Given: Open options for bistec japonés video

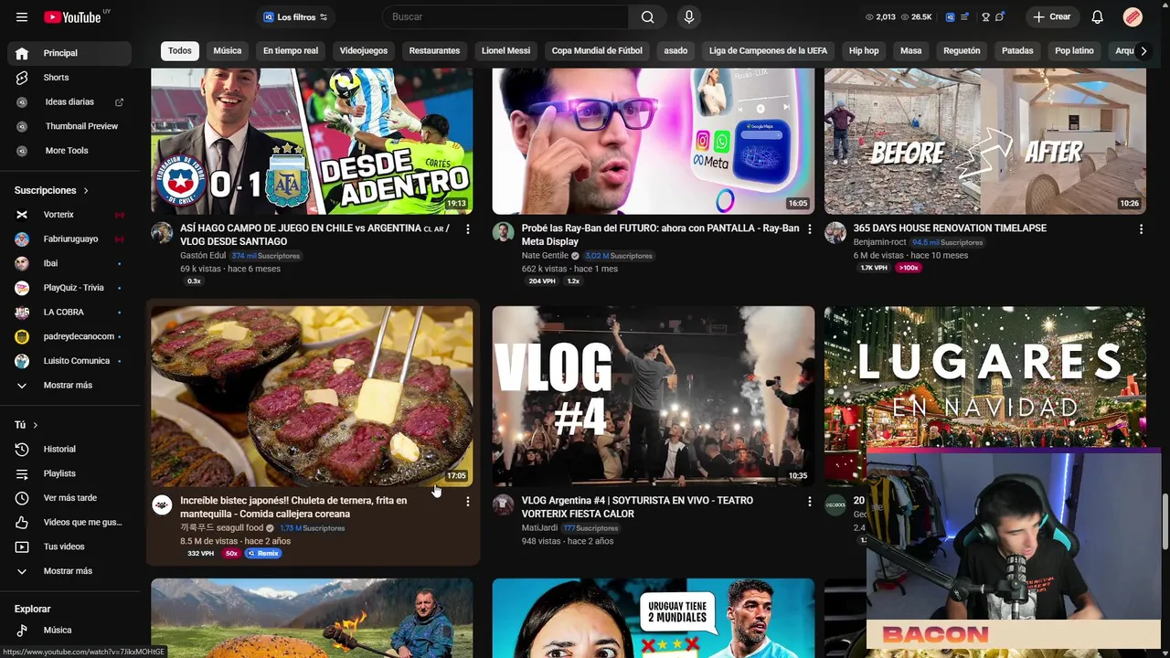Looking at the screenshot, I should coord(467,501).
